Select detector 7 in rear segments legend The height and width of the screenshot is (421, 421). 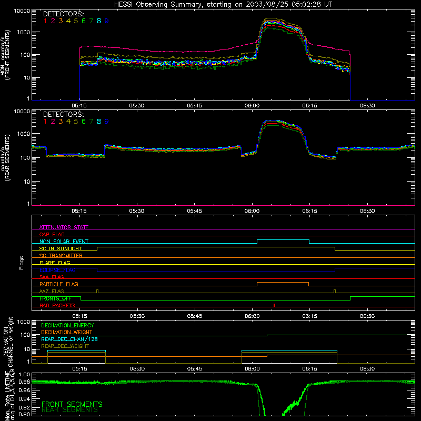[x=91, y=122]
